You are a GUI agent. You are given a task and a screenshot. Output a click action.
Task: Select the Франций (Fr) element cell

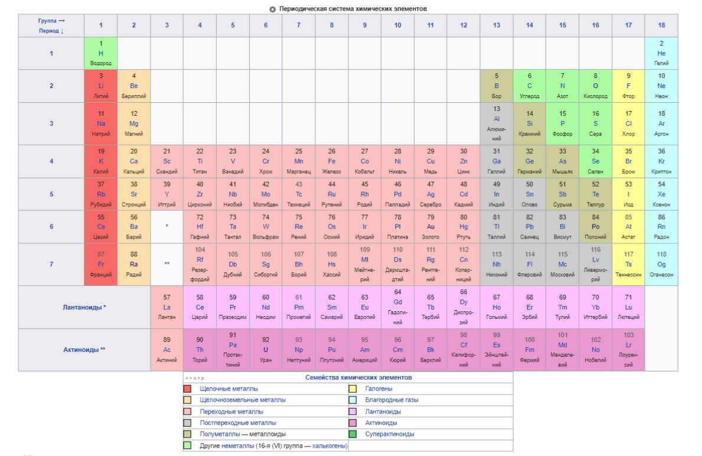(x=101, y=264)
